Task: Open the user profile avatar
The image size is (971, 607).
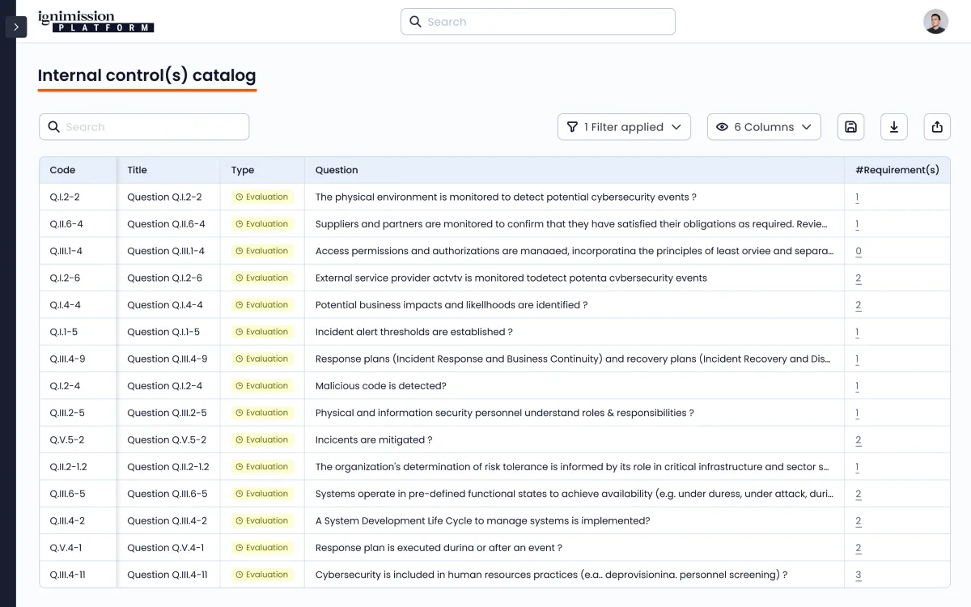Action: pyautogui.click(x=935, y=22)
